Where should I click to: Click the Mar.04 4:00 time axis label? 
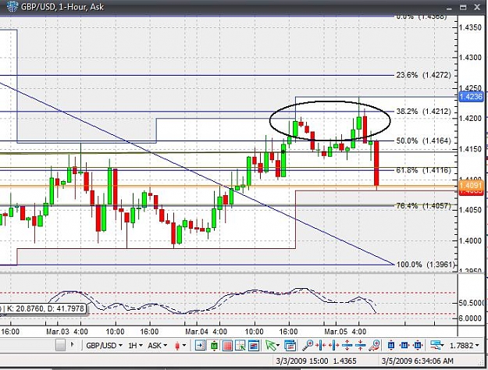[x=206, y=332]
